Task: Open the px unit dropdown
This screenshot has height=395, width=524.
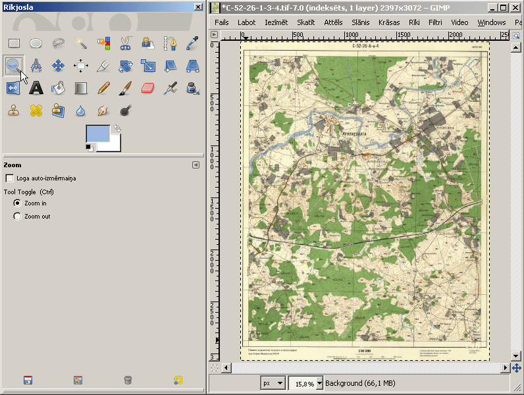Action: 273,383
